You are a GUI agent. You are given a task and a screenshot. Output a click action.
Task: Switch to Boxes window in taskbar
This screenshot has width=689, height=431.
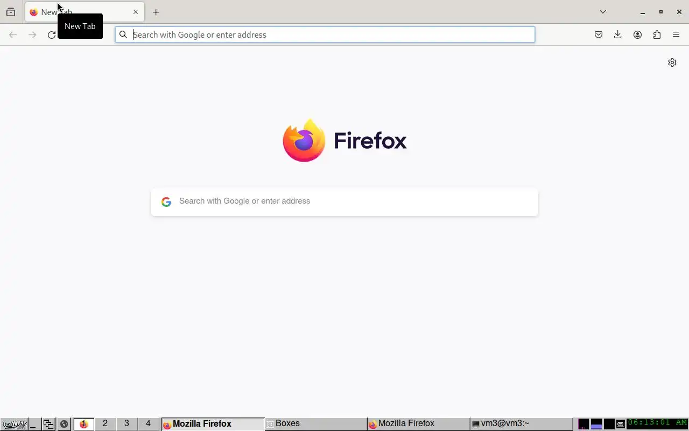[x=316, y=424]
